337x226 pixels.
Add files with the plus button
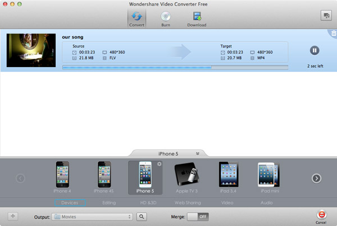click(13, 216)
